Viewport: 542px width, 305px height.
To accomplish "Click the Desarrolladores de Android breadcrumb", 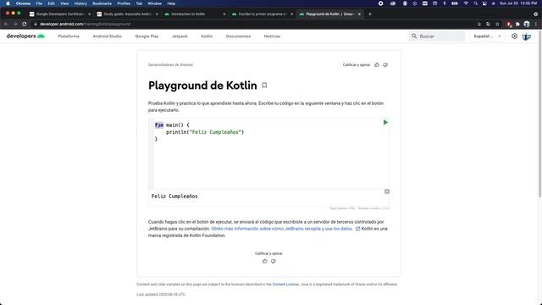I will 170,64.
